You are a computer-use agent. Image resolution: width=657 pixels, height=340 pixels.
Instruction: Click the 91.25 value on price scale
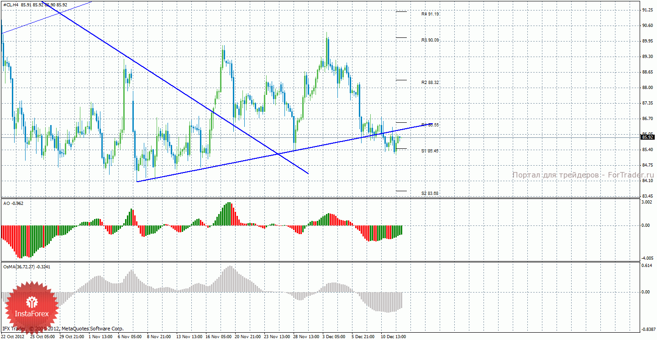[x=647, y=10]
